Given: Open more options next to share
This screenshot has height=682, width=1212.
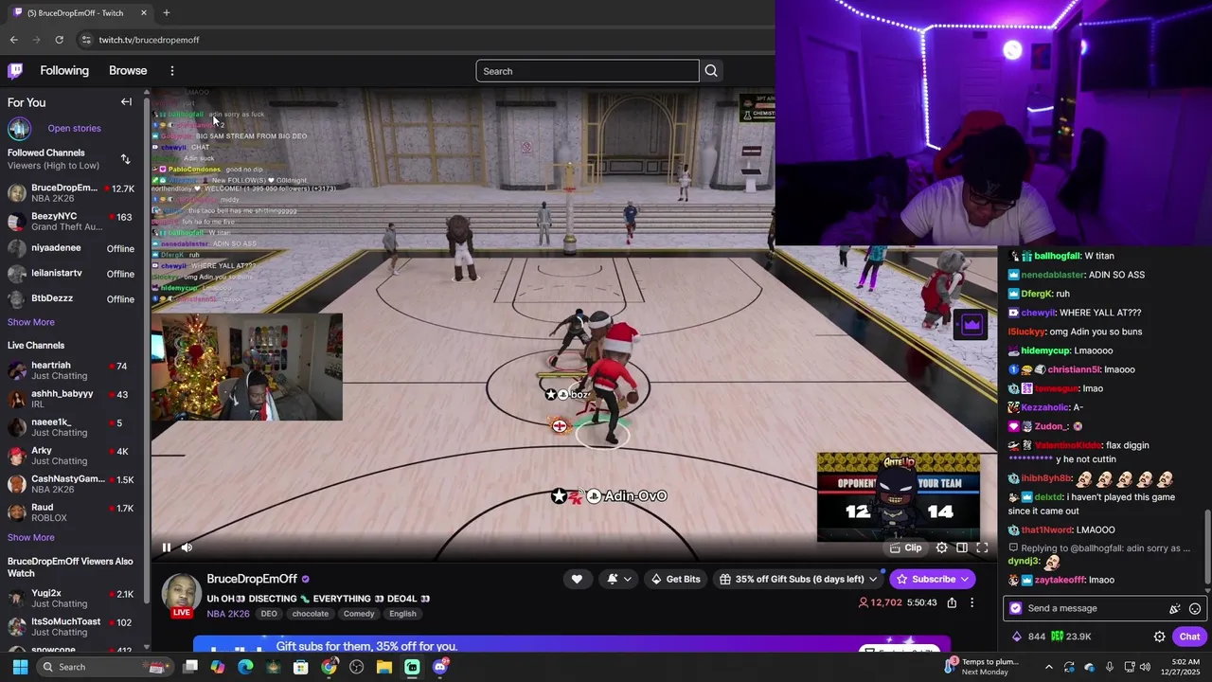Looking at the screenshot, I should [971, 602].
